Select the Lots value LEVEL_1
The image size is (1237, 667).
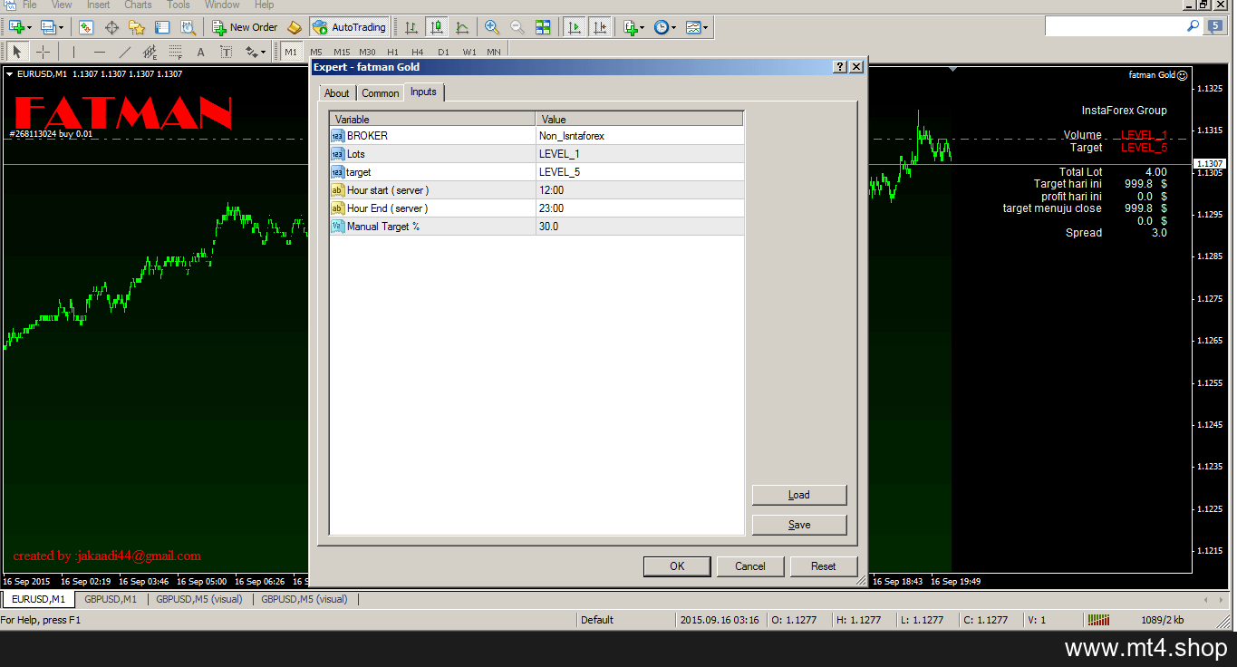click(640, 154)
